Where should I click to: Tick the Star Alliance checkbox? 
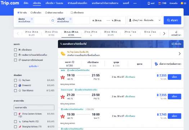pyautogui.click(x=15, y=91)
